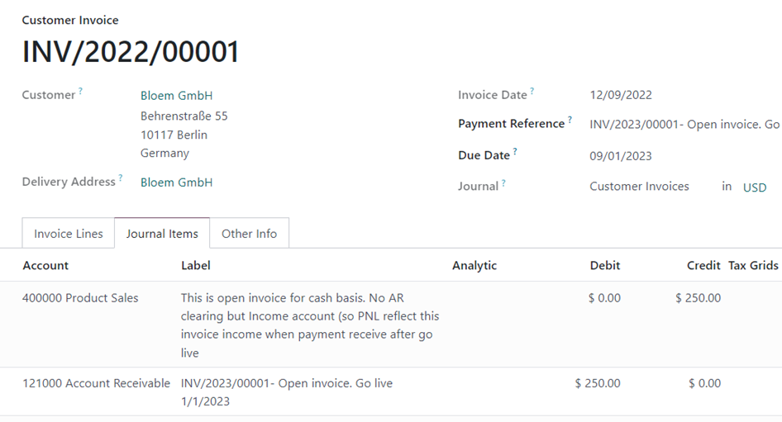Open the Bloem GmbH customer link

click(x=177, y=96)
